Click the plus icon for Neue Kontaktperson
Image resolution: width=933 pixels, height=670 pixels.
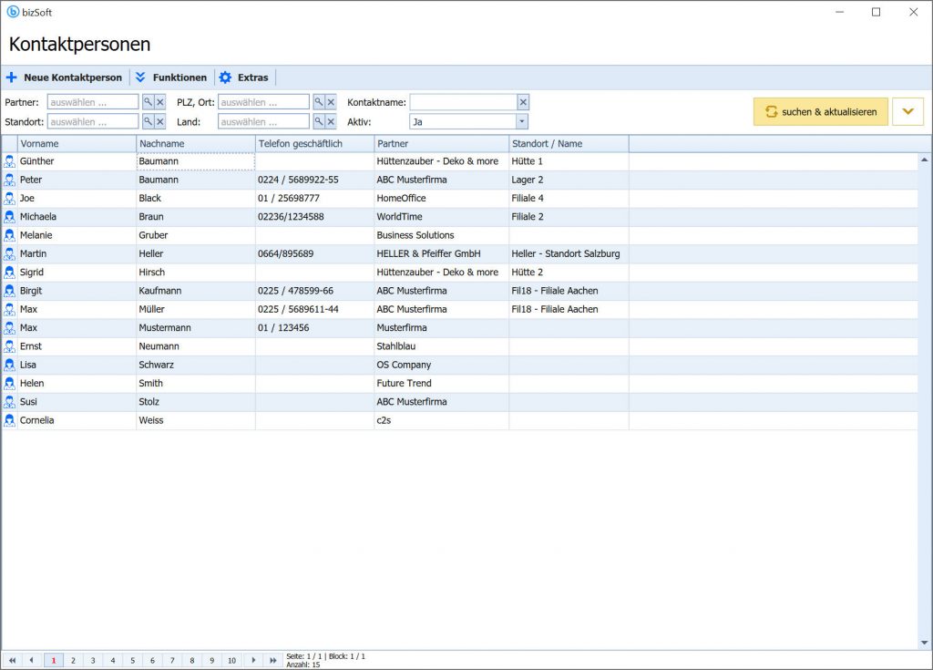11,77
